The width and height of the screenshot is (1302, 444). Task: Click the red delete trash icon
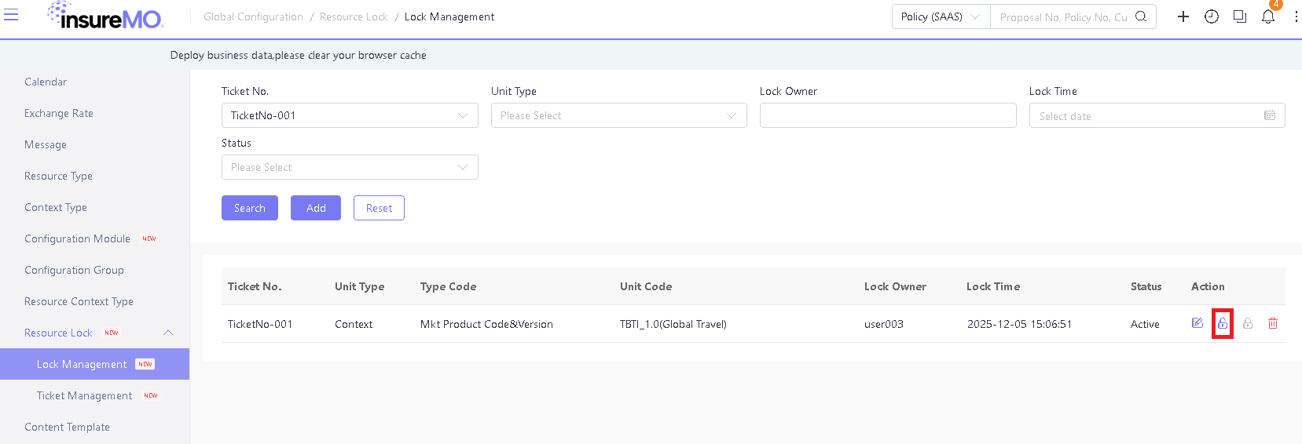tap(1273, 323)
